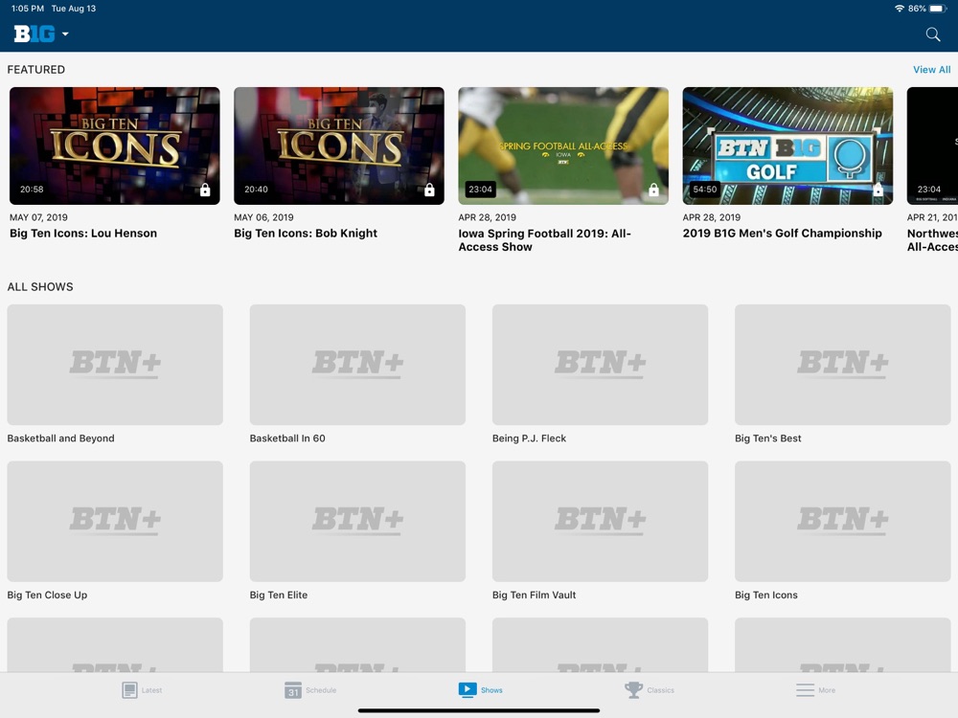Switch to the Classics tab label
The height and width of the screenshot is (718, 958).
coord(660,690)
